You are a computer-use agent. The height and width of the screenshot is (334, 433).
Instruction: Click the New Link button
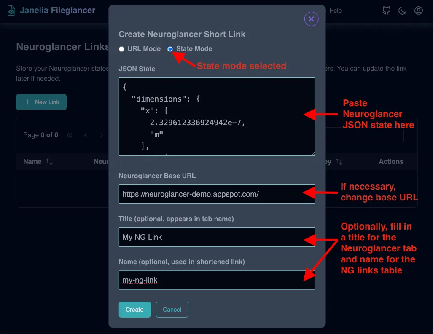coord(41,102)
